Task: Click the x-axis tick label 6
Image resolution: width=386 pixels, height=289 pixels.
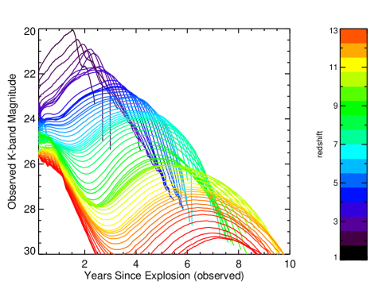Action: [187, 264]
